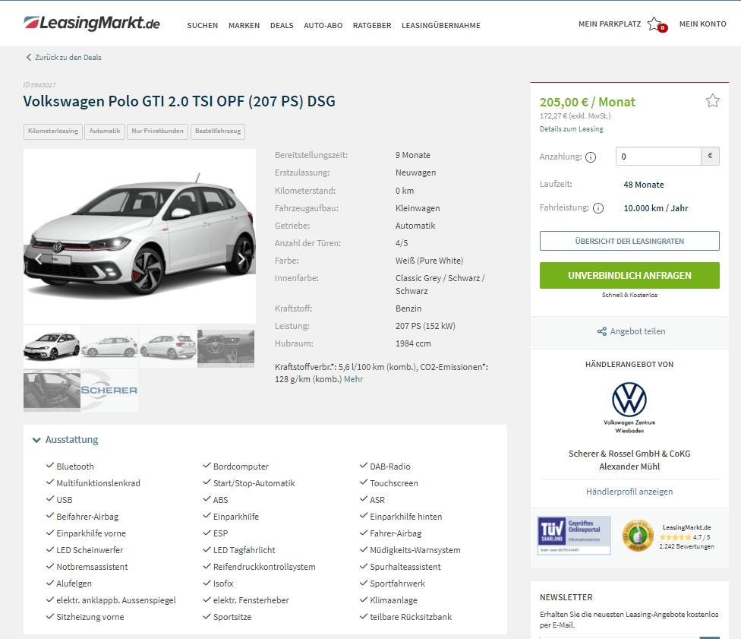Viewport: 741px width, 639px height.
Task: Click UNVERBINDLICH ANFRAGEN button
Action: point(629,276)
